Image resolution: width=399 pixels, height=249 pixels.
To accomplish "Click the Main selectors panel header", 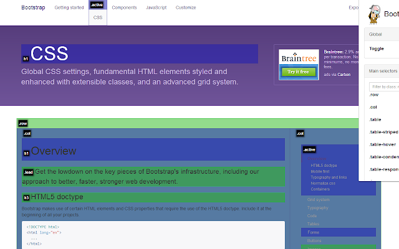I will point(382,71).
